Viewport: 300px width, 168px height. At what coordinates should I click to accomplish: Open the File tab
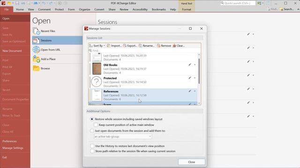click(x=7, y=9)
